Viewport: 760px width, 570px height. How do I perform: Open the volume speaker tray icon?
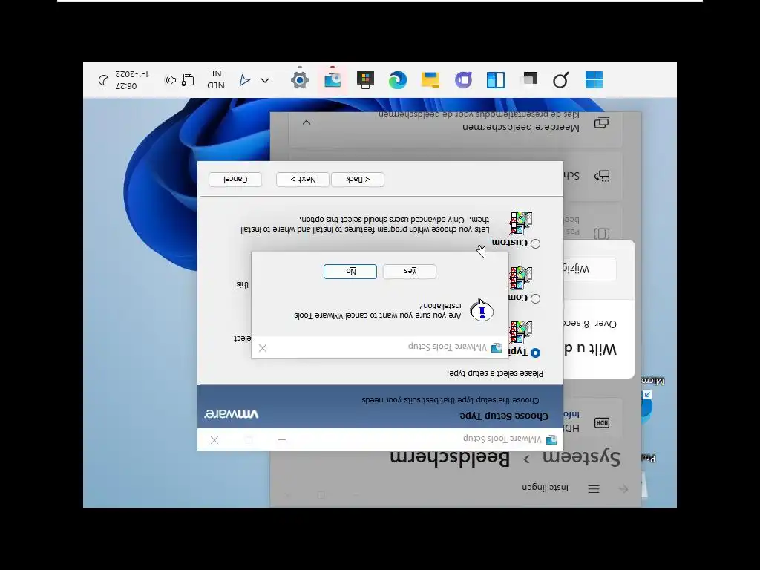click(x=171, y=80)
